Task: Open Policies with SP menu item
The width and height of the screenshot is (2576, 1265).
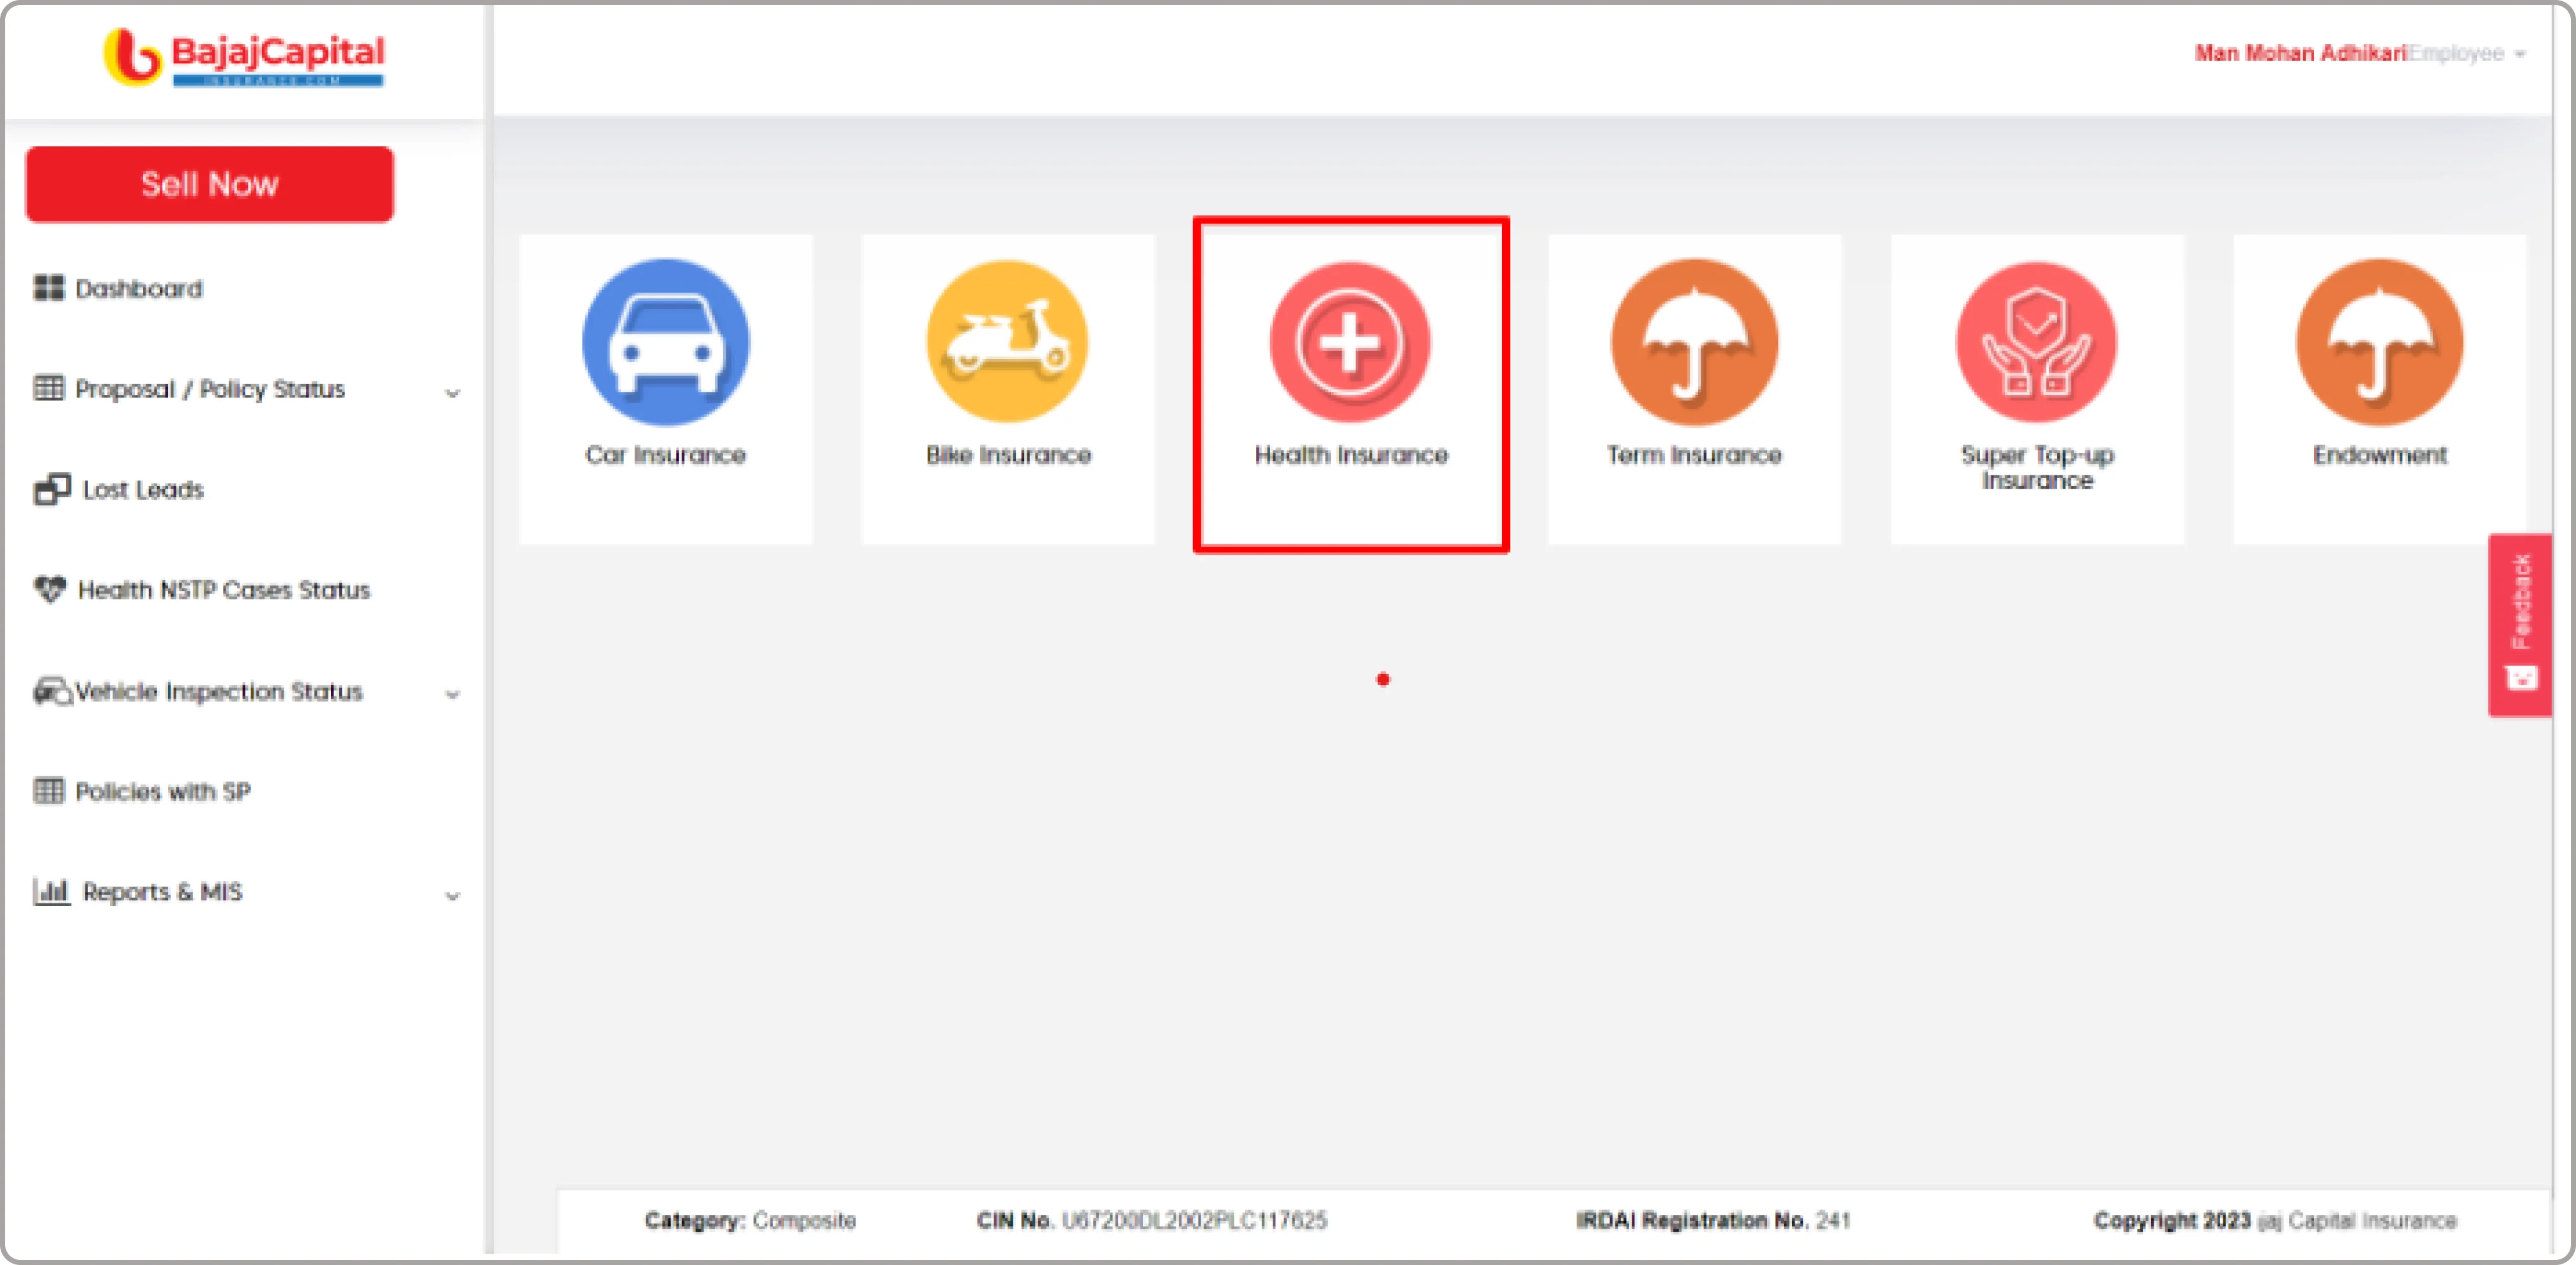Action: point(163,791)
